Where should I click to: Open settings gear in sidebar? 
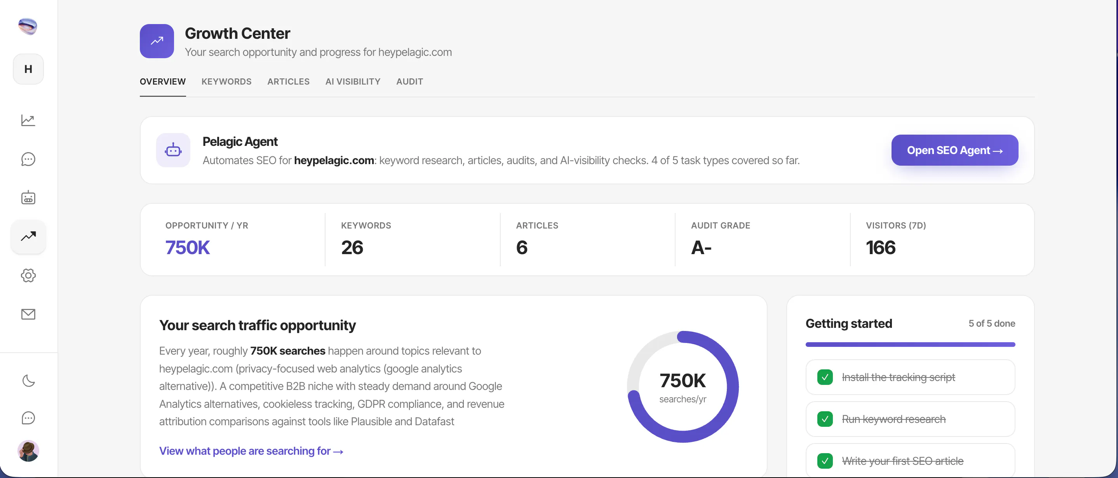[28, 275]
